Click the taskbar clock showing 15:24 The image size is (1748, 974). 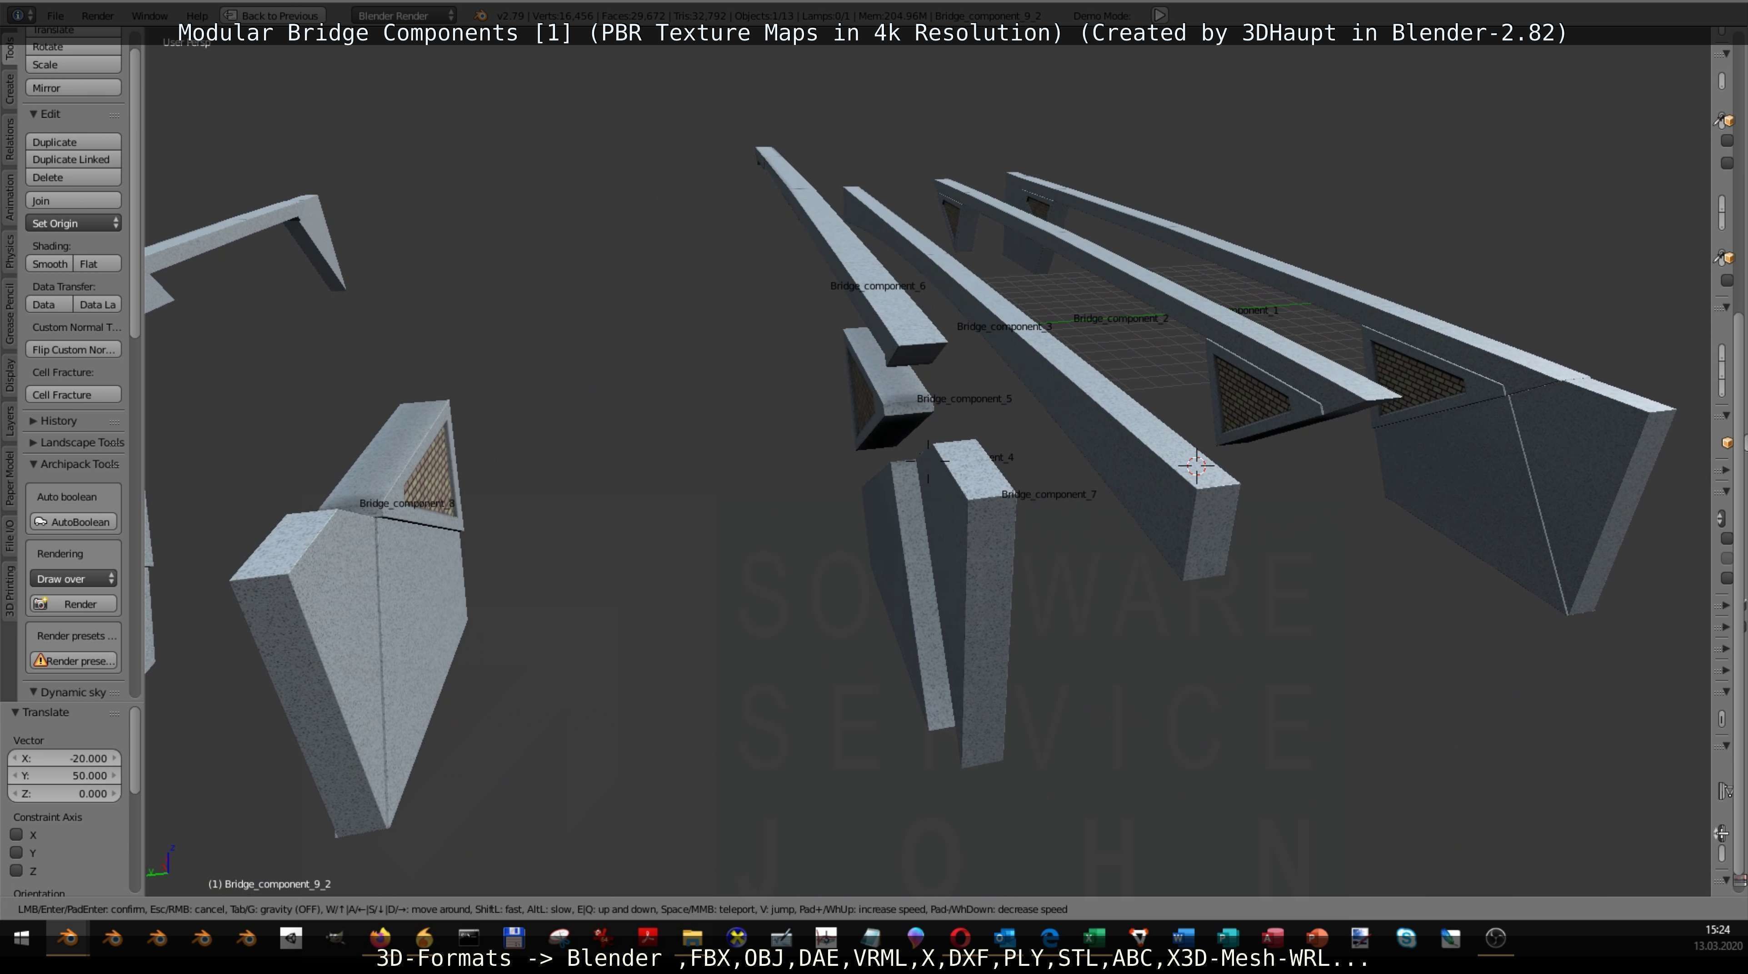coord(1718,930)
